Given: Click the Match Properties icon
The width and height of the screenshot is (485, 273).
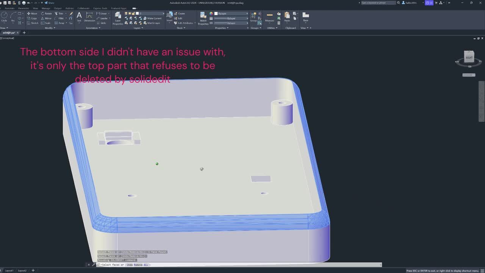Looking at the screenshot, I should click(x=203, y=18).
